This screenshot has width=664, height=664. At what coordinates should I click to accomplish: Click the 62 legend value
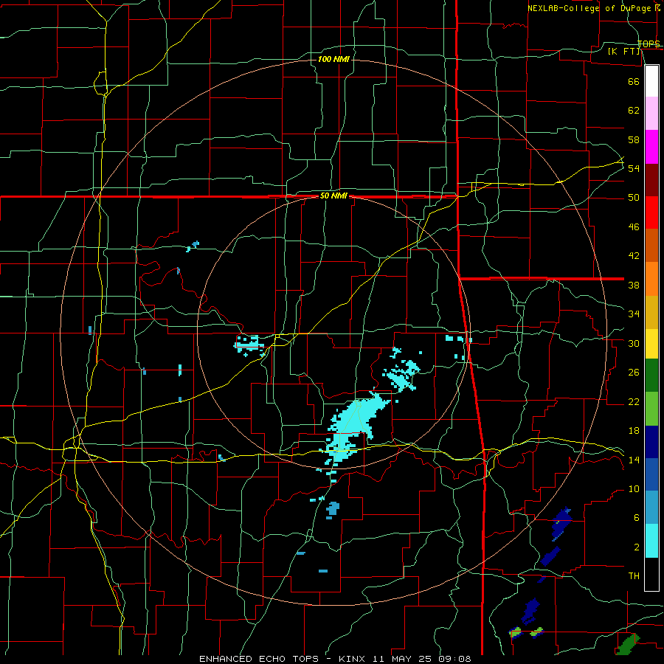coord(634,111)
